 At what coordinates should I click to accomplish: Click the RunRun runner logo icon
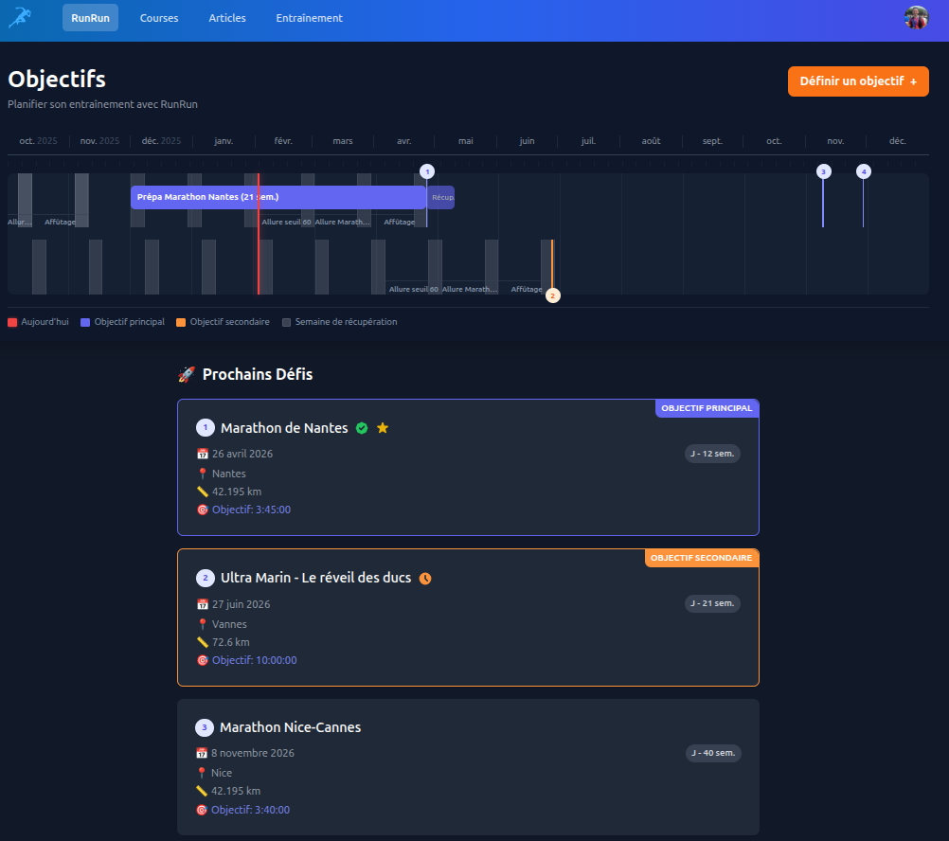pyautogui.click(x=20, y=17)
